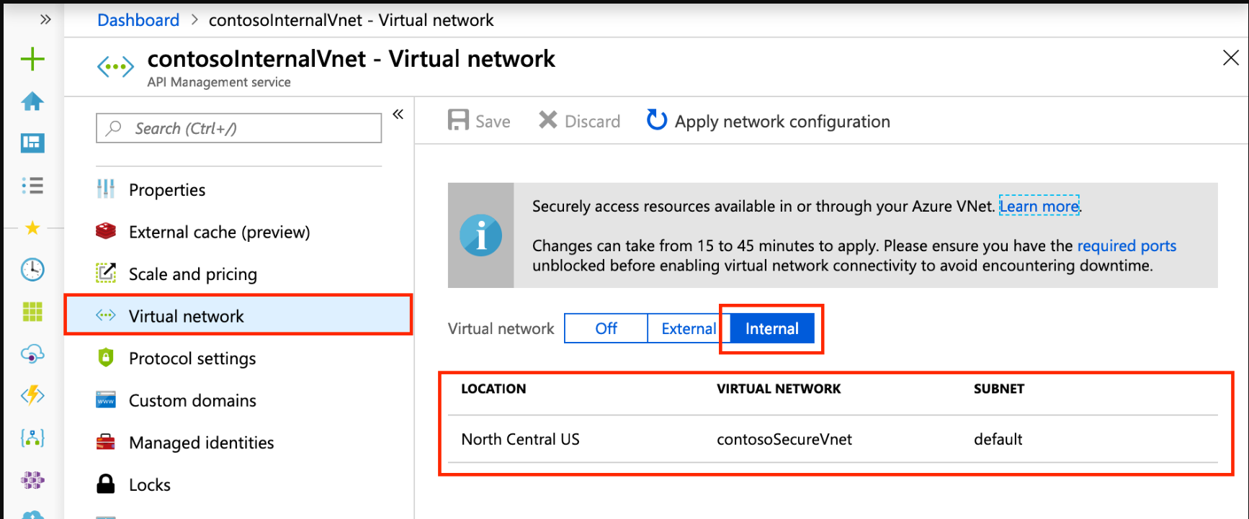Open the Function App lightning icon
Viewport: 1249px width, 519px height.
(32, 395)
